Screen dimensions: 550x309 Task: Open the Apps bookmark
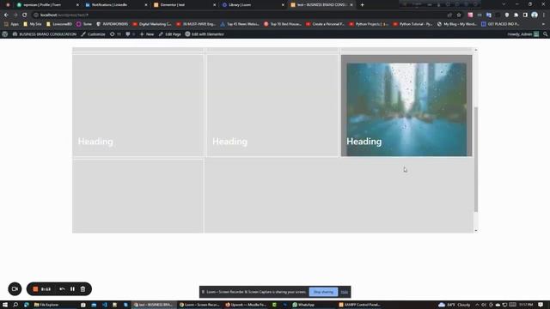(x=11, y=24)
